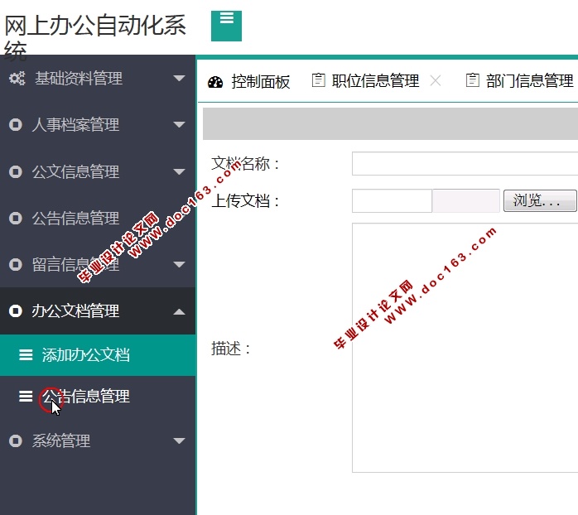The image size is (578, 515).
Task: Click document icon on 职位信息管理 tab
Action: point(319,80)
